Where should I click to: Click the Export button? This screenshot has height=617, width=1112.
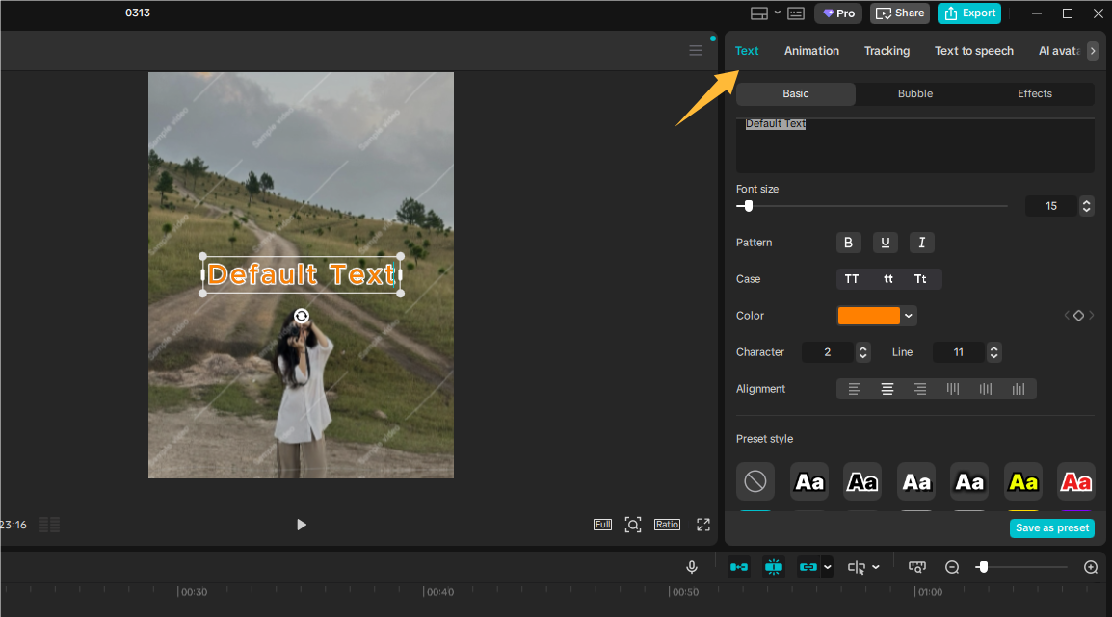[969, 13]
